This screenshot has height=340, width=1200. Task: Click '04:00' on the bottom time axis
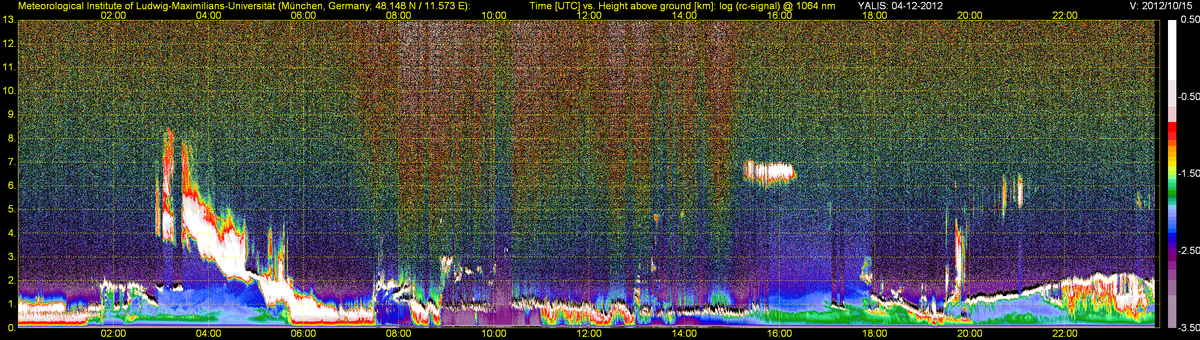pos(208,334)
